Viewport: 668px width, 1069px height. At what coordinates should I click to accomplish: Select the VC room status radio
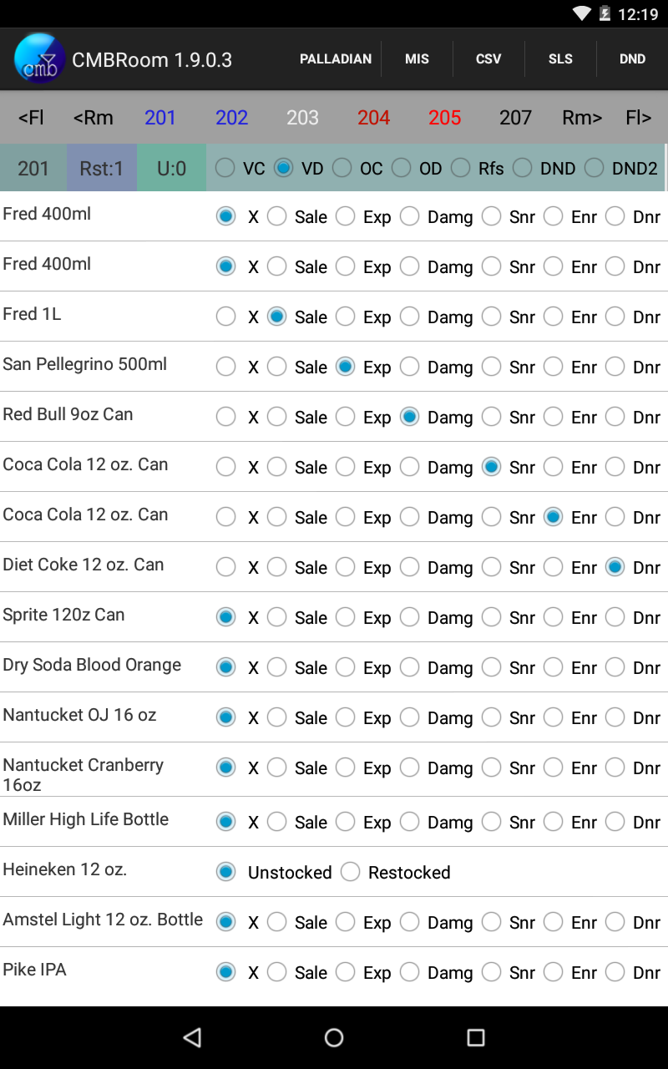(x=225, y=168)
